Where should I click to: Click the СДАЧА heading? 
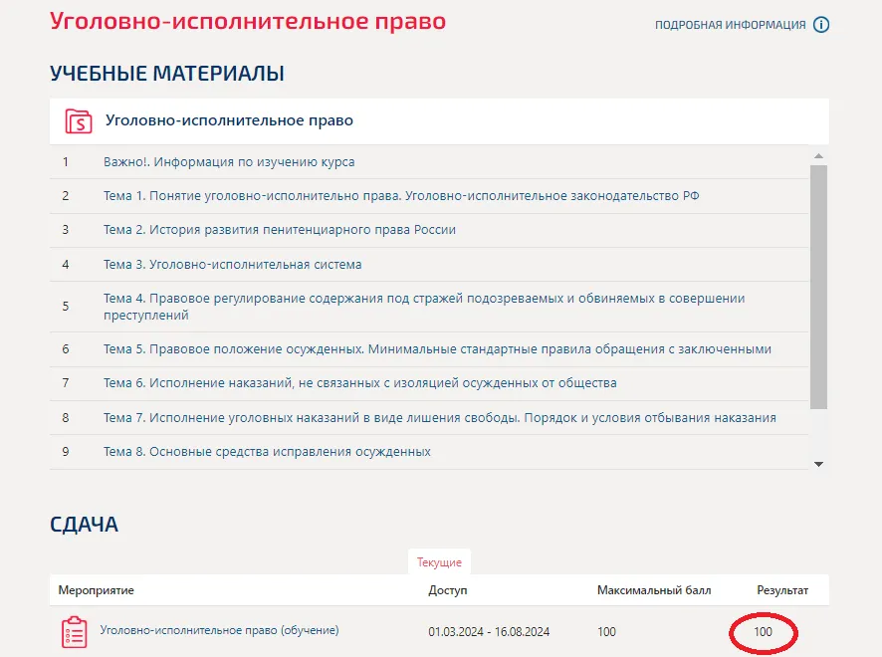84,525
